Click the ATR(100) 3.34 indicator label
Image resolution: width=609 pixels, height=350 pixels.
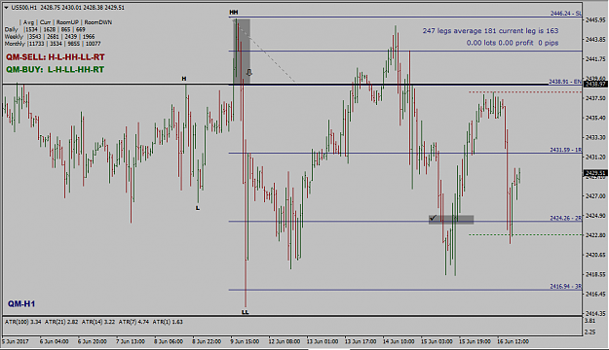point(23,322)
